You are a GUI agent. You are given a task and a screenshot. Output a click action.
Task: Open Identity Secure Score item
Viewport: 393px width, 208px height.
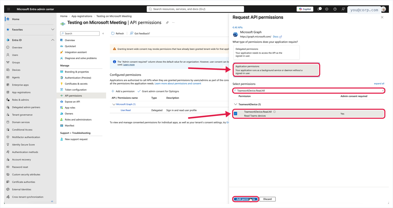click(x=23, y=145)
